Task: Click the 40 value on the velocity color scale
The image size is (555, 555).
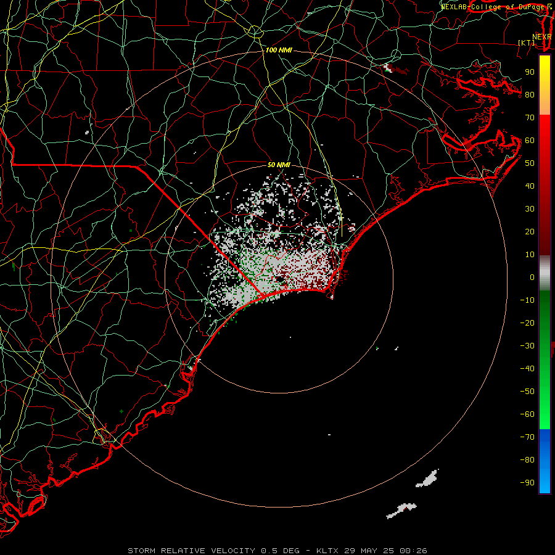Action: 530,186
